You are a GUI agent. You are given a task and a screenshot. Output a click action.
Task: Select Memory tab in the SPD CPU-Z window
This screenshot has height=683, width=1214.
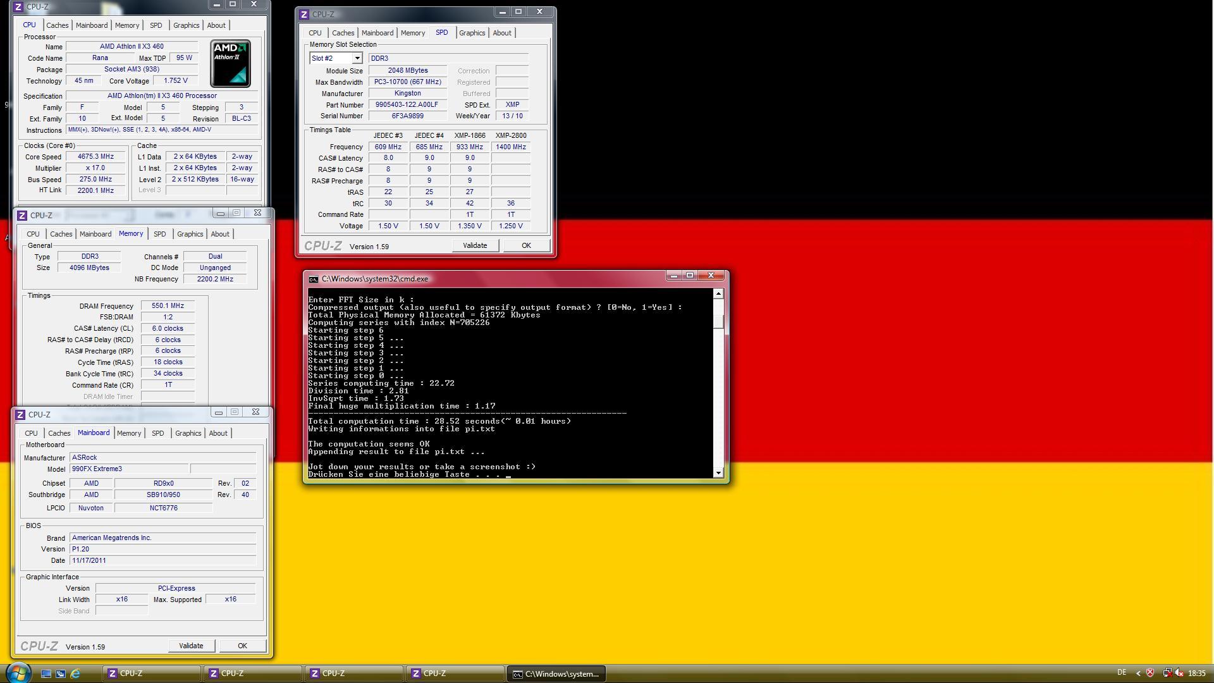tap(413, 33)
